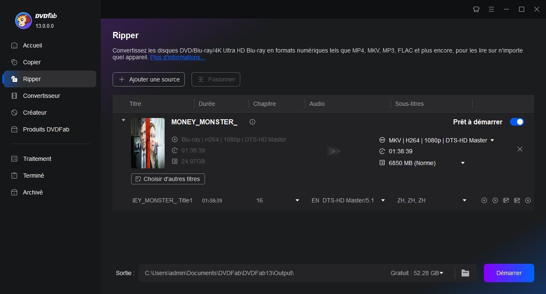
Task: Click the Accueil house icon
Action: tap(14, 45)
